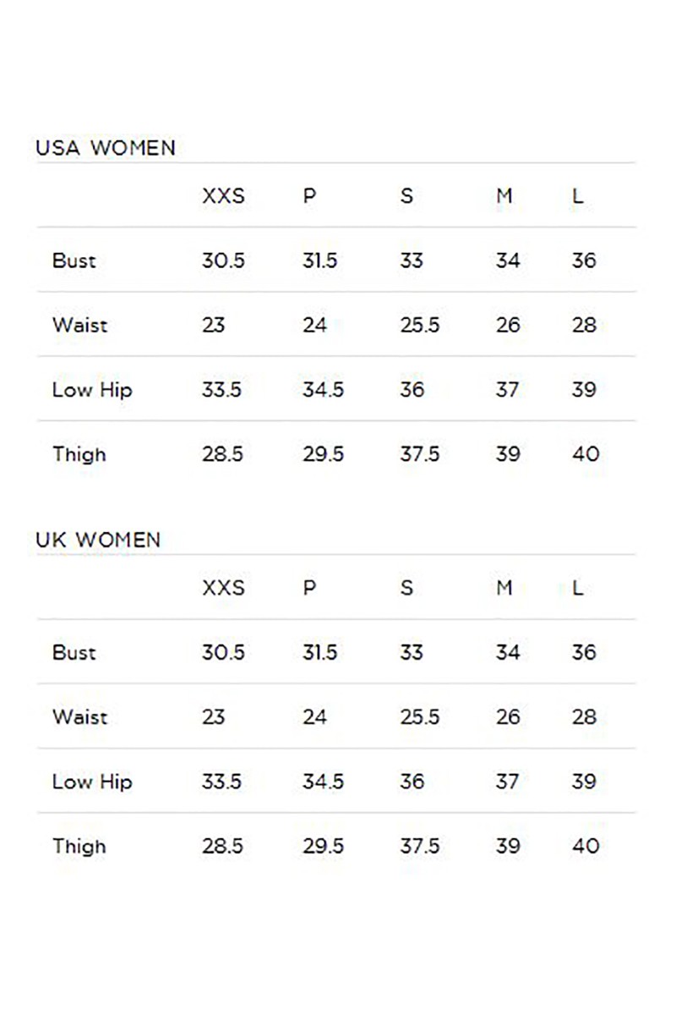Screen dimensions: 676x1015
Task: Click the UK WOMEN table heading
Action: [x=98, y=540]
